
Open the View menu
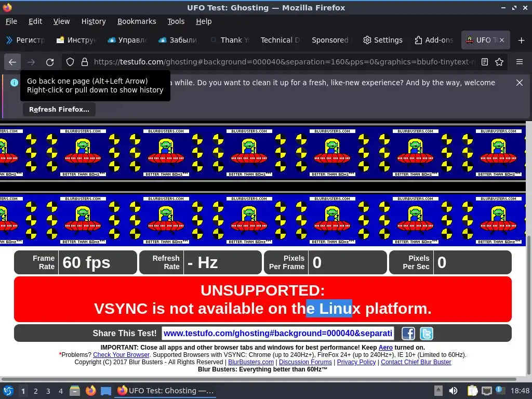[x=61, y=21]
